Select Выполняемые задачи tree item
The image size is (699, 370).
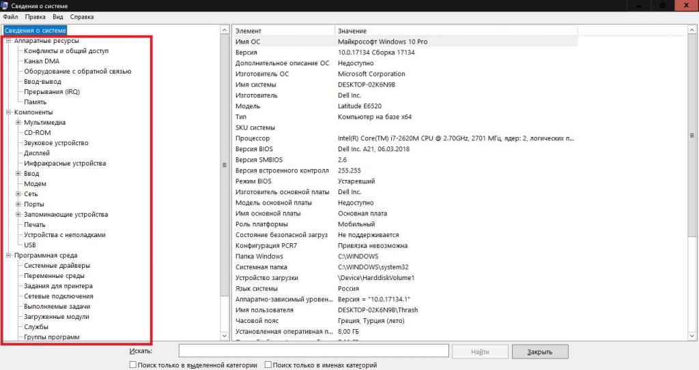pyautogui.click(x=57, y=307)
